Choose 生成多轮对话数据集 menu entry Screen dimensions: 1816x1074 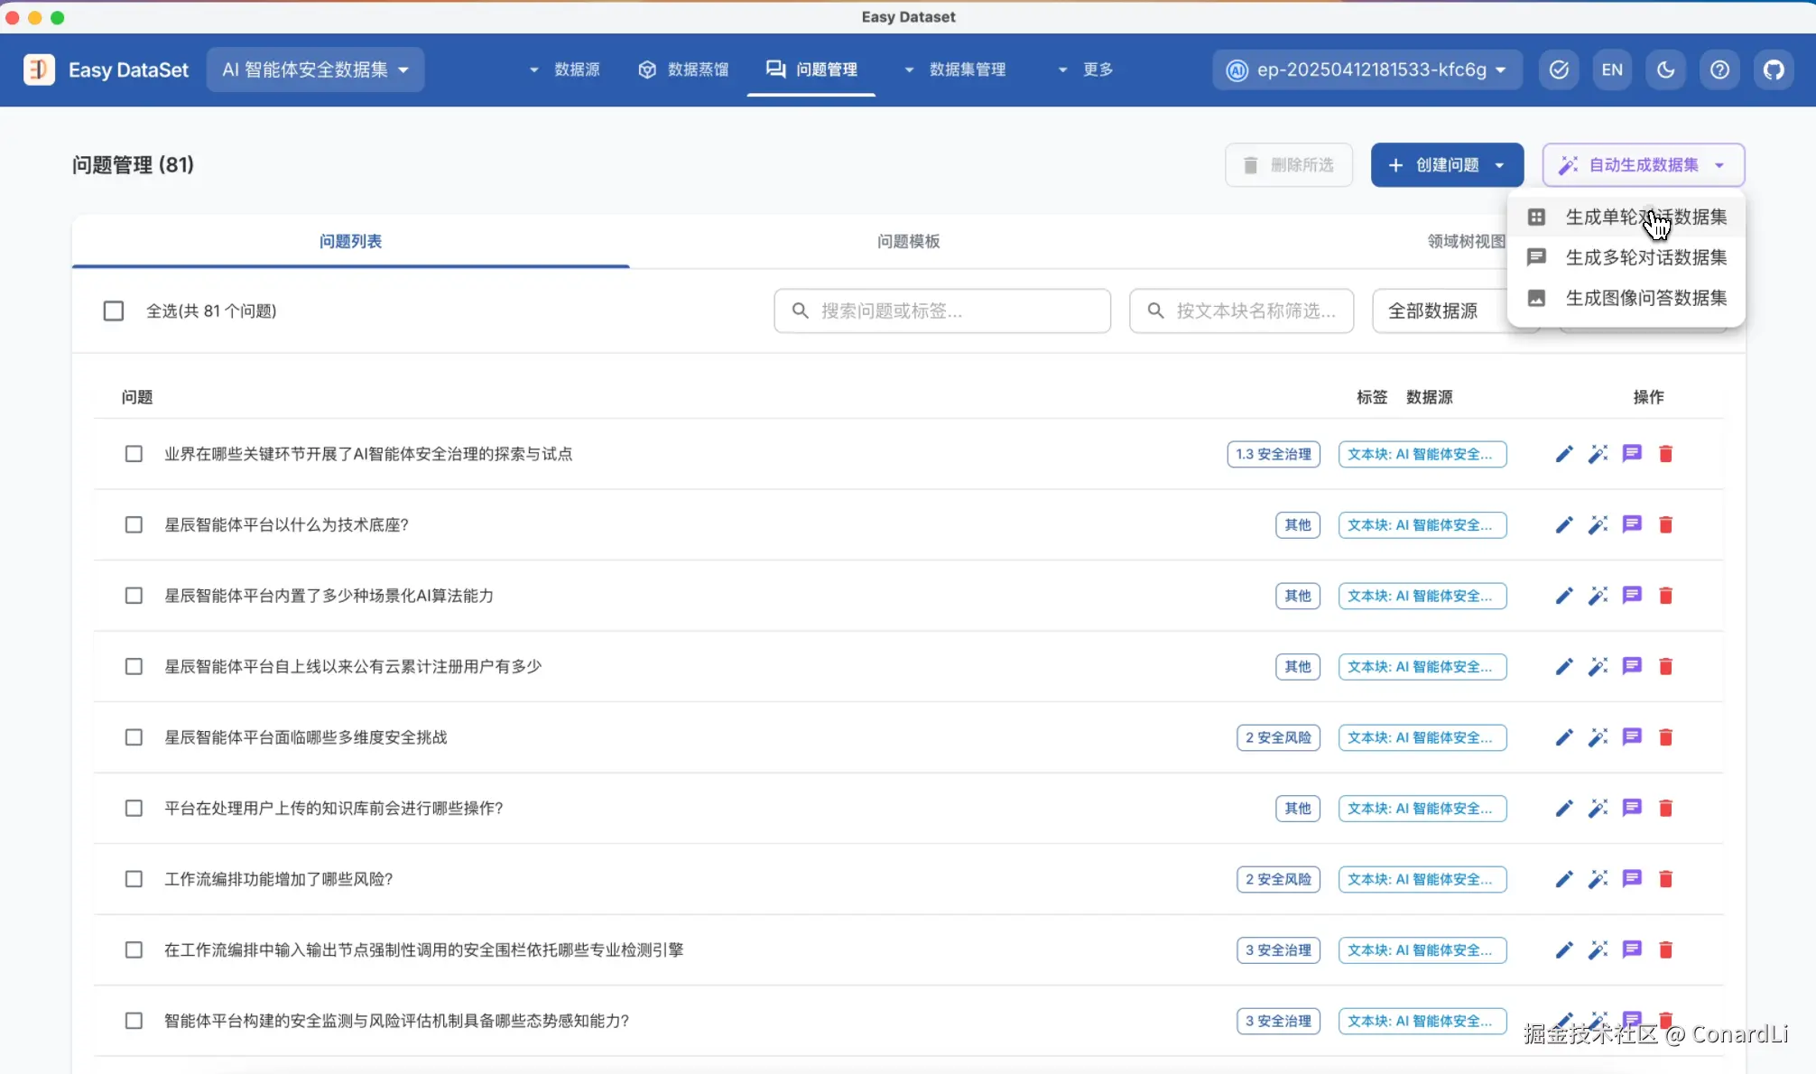(x=1645, y=258)
